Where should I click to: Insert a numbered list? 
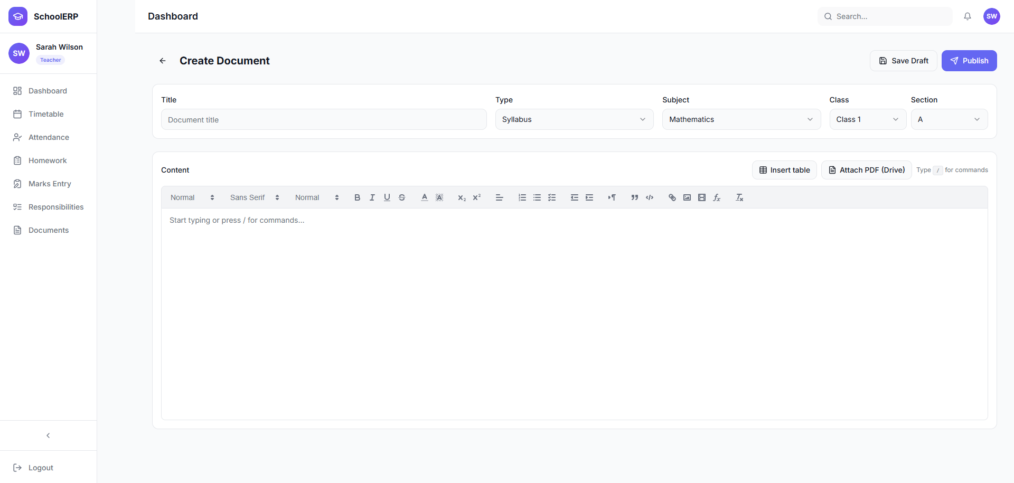pos(522,197)
